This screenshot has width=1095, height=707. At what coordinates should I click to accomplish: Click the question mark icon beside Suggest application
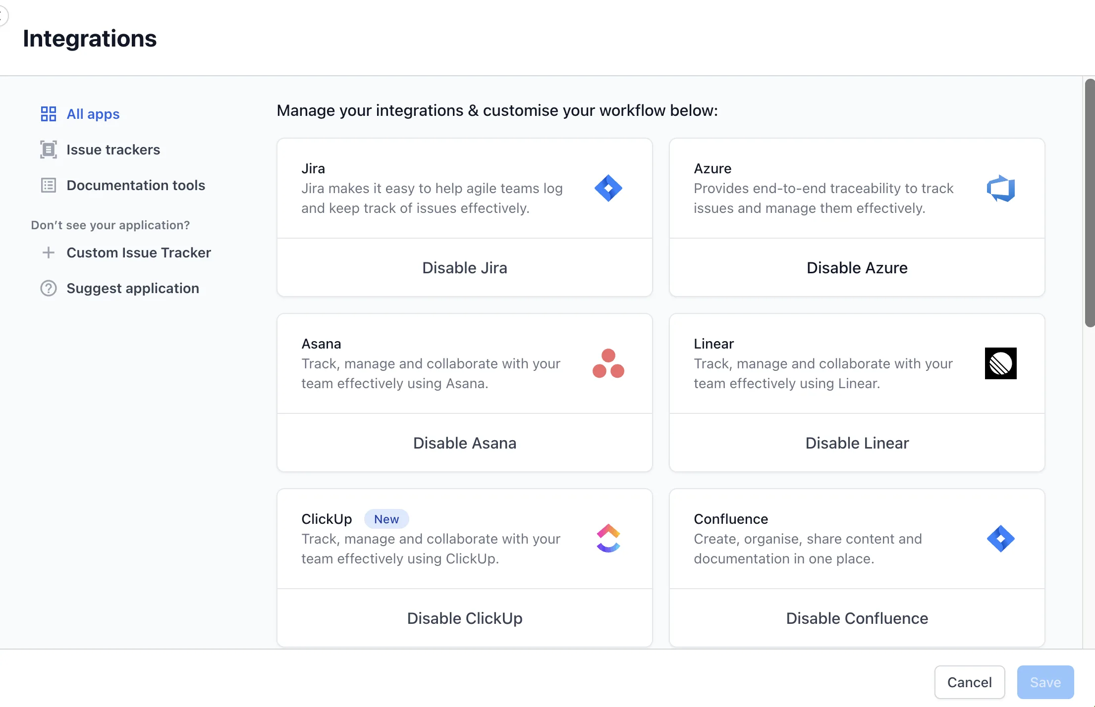[48, 288]
